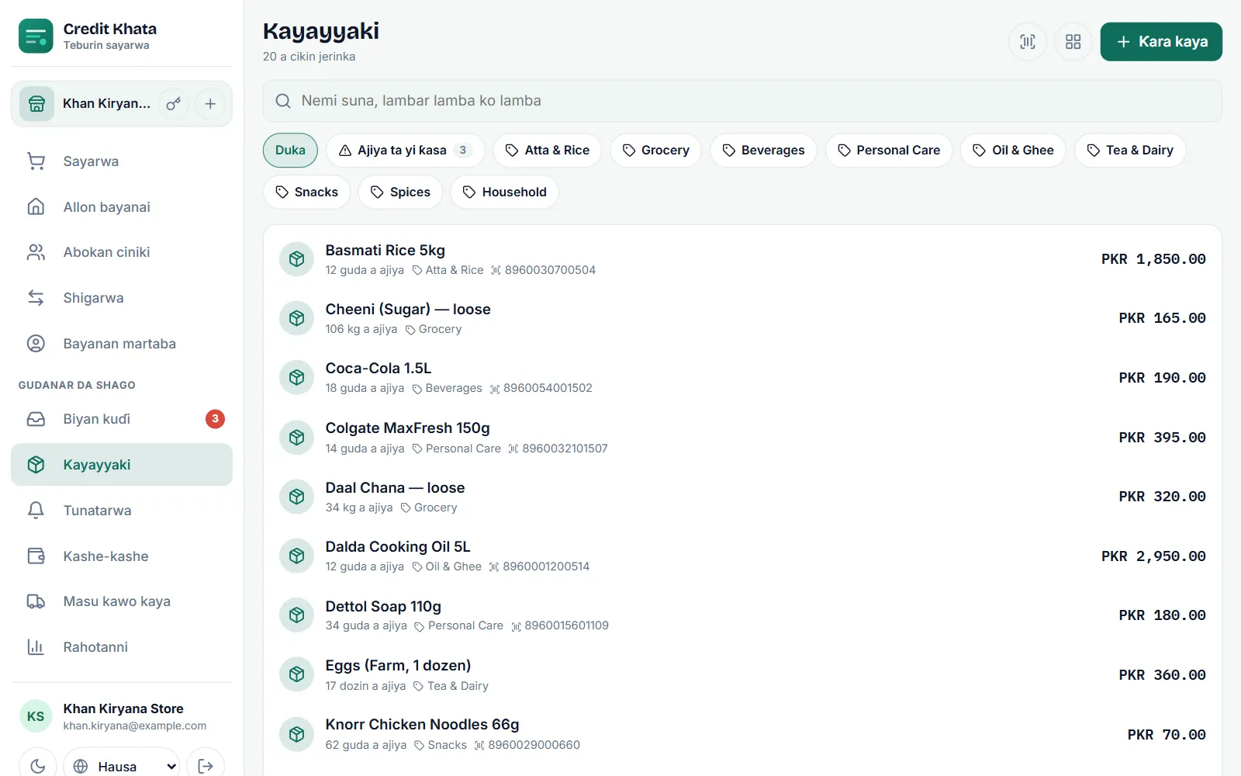Focus the product search field
Image resolution: width=1241 pixels, height=776 pixels.
[x=742, y=101]
